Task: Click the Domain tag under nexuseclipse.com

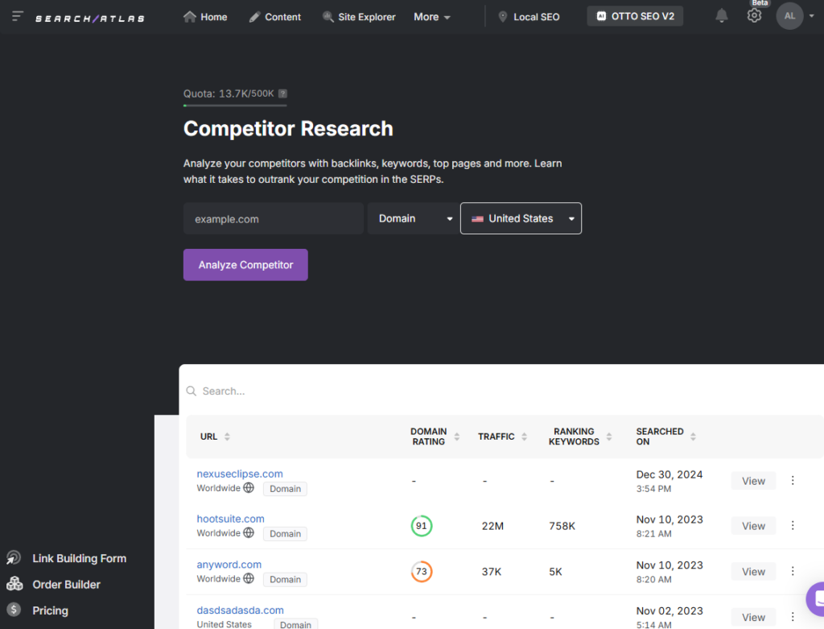Action: [x=286, y=489]
